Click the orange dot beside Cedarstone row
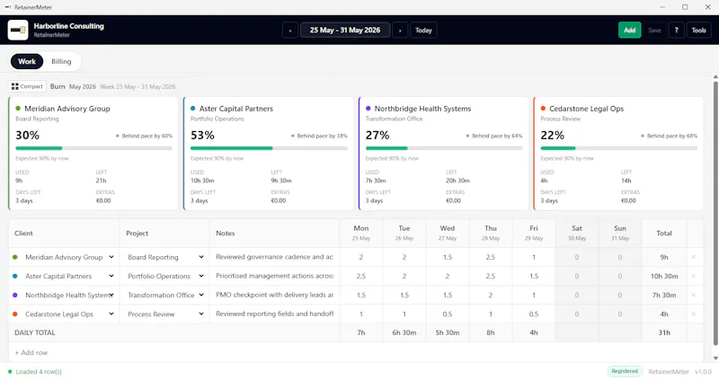The image size is (719, 380). click(x=15, y=314)
